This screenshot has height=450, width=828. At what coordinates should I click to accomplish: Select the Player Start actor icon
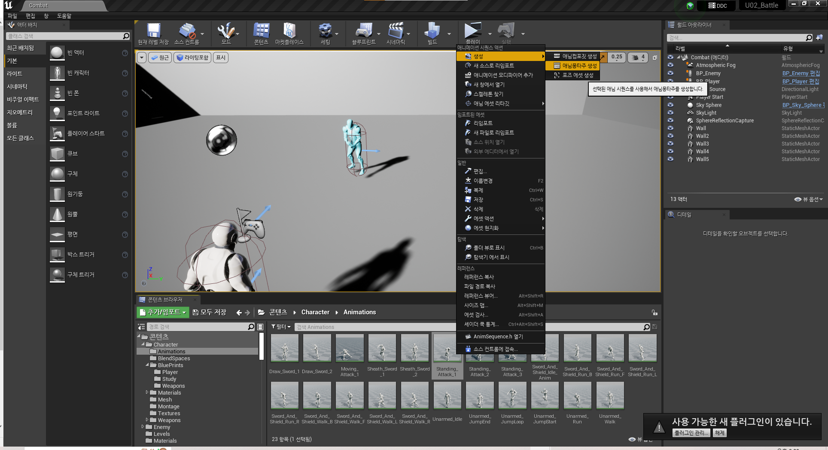(x=57, y=134)
